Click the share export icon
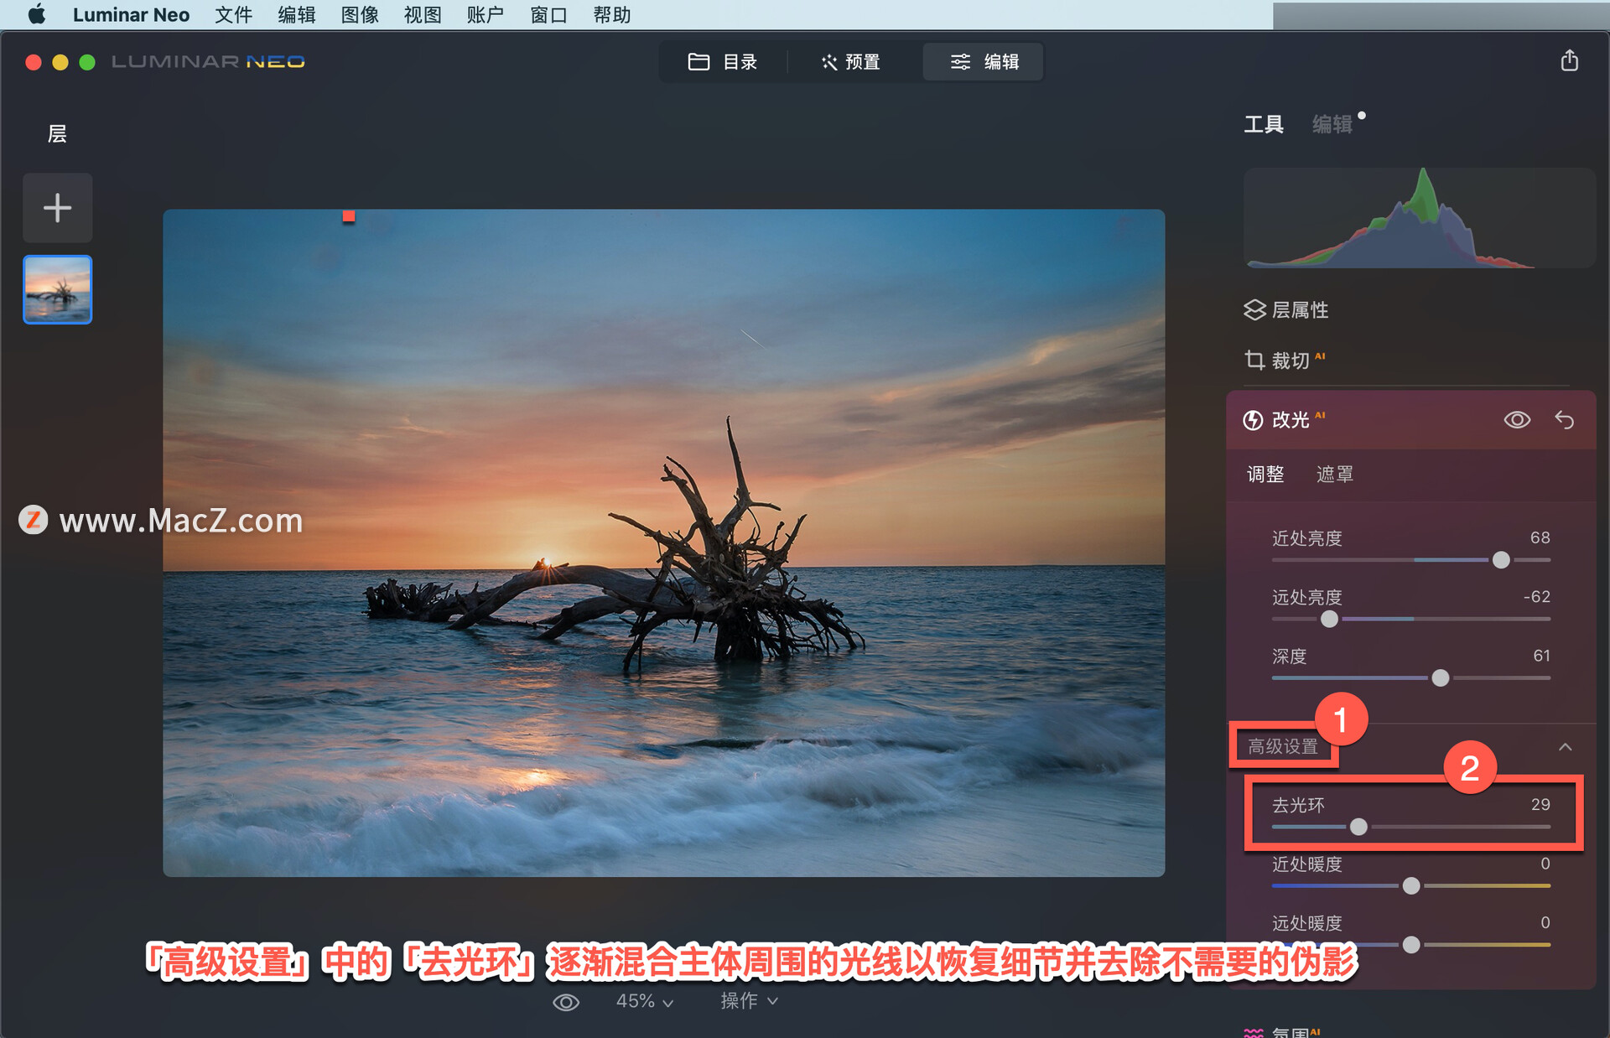1610x1038 pixels. click(1570, 60)
